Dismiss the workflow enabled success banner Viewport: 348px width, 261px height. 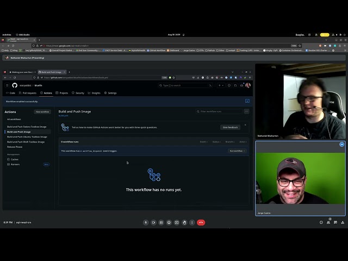tap(247, 101)
